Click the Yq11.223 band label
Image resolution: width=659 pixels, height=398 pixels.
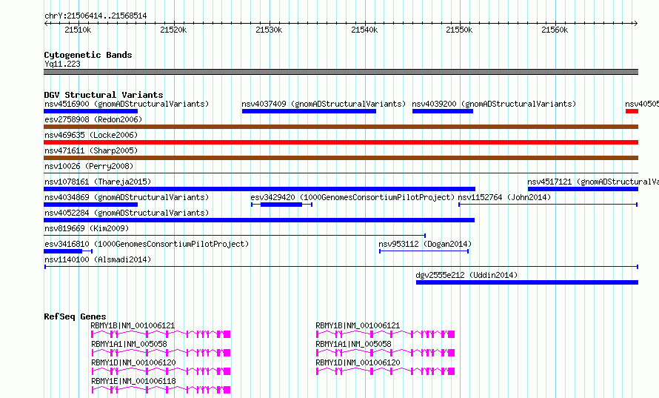pyautogui.click(x=62, y=64)
